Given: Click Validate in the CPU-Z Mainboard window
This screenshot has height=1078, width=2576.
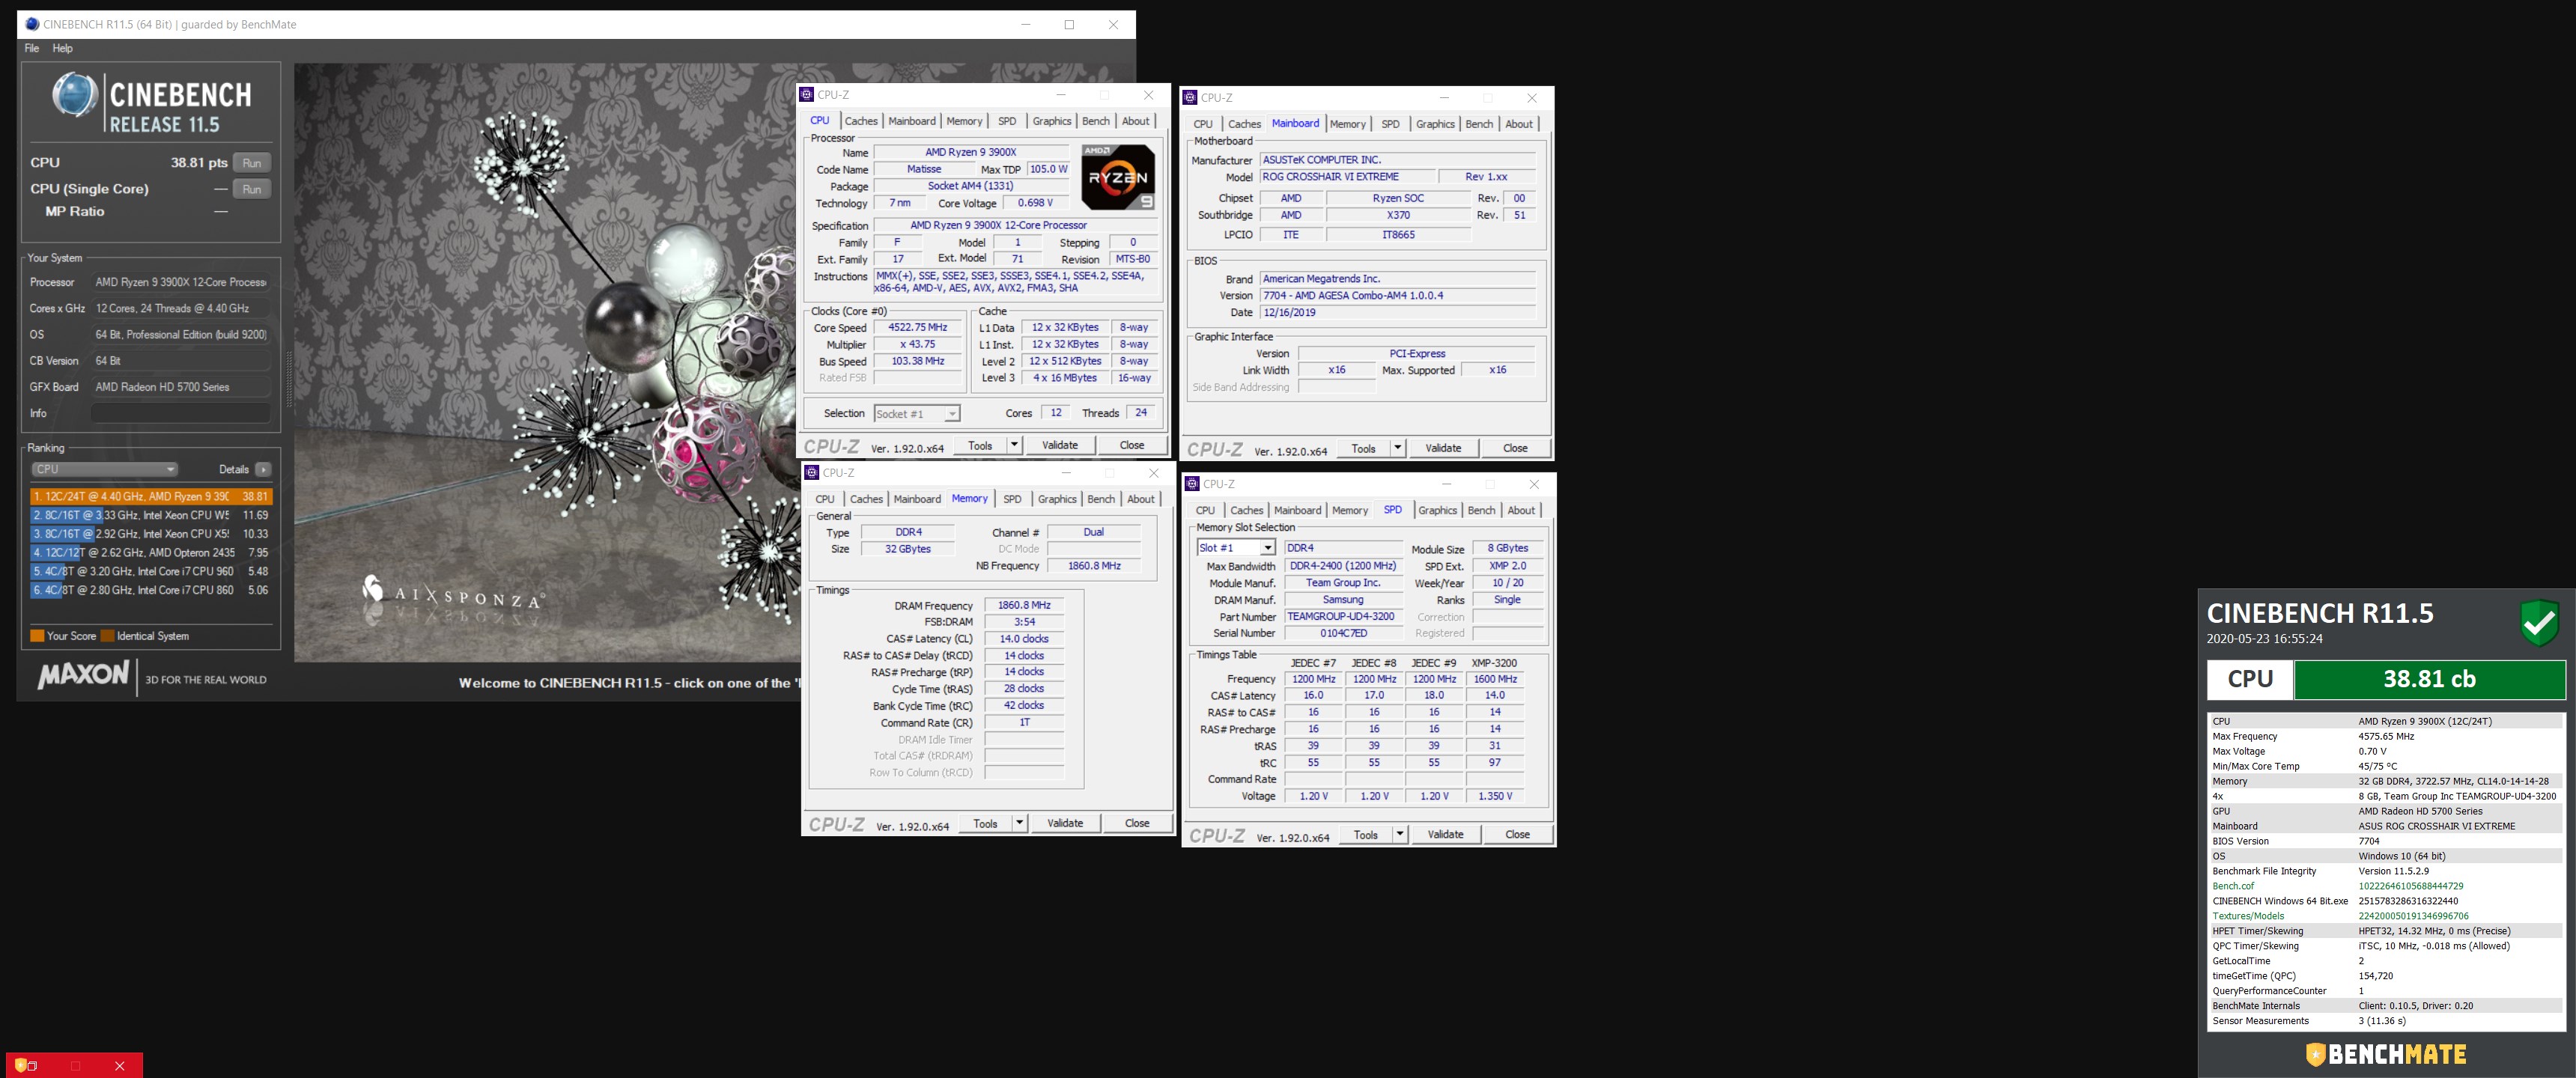Looking at the screenshot, I should pos(1443,448).
